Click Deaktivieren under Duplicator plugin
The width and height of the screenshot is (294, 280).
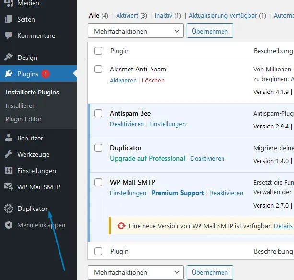tap(207, 159)
